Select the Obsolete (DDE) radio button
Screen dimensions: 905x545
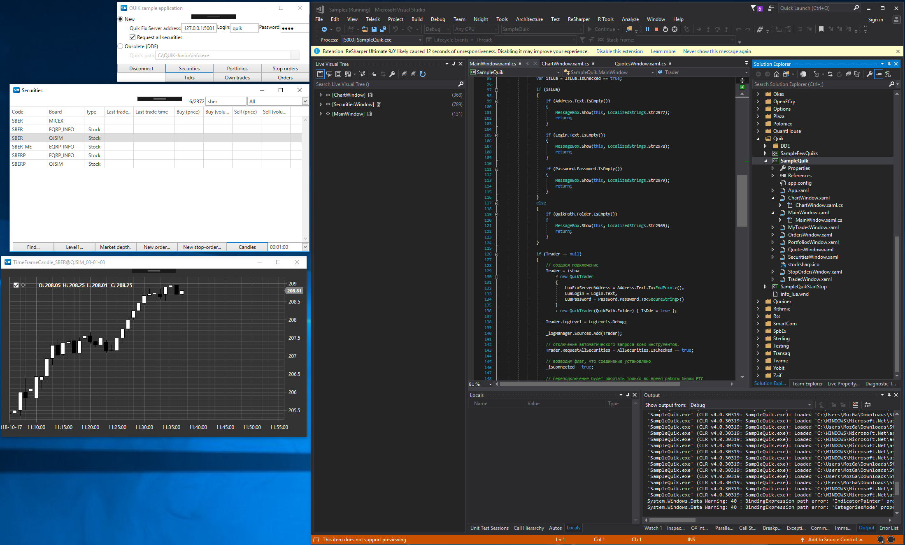[121, 46]
